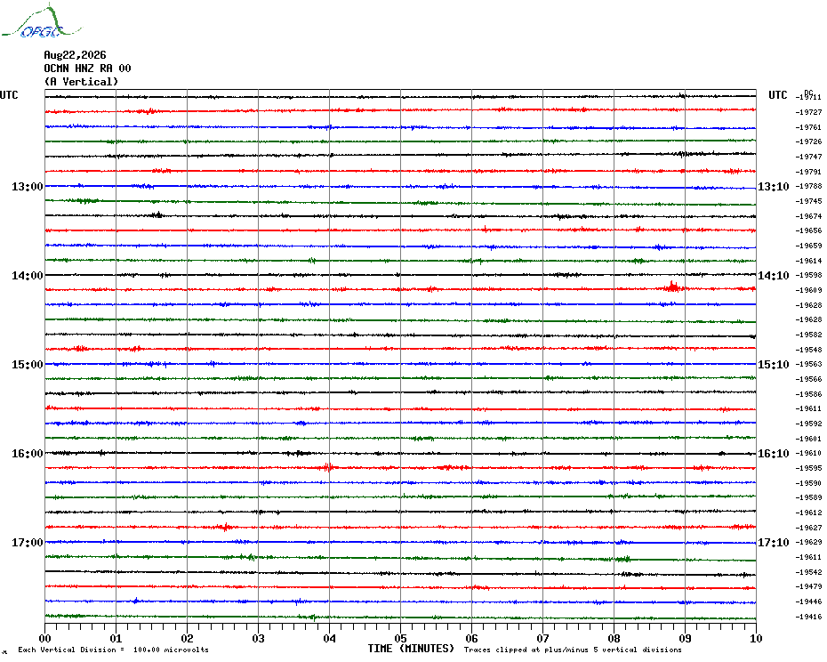
Task: Select the date label Aug22,2026
Action: [x=75, y=55]
